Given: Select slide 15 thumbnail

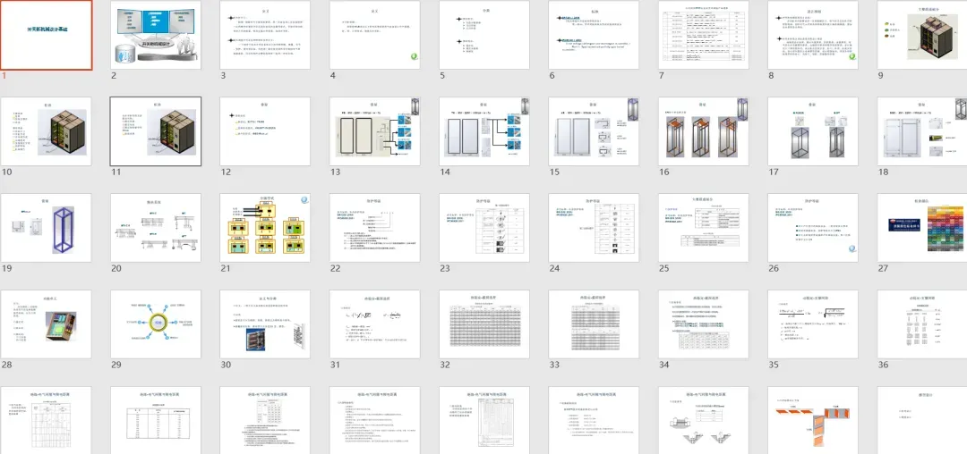Looking at the screenshot, I should (x=594, y=131).
